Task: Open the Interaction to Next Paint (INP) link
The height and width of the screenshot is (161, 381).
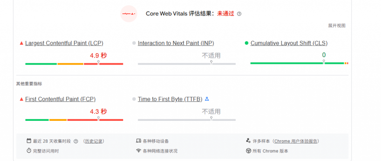Action: 176,43
